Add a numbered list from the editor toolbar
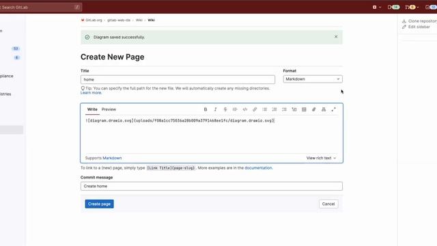 pyautogui.click(x=274, y=109)
